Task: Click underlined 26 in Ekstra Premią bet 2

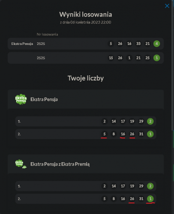Action: 132,199
